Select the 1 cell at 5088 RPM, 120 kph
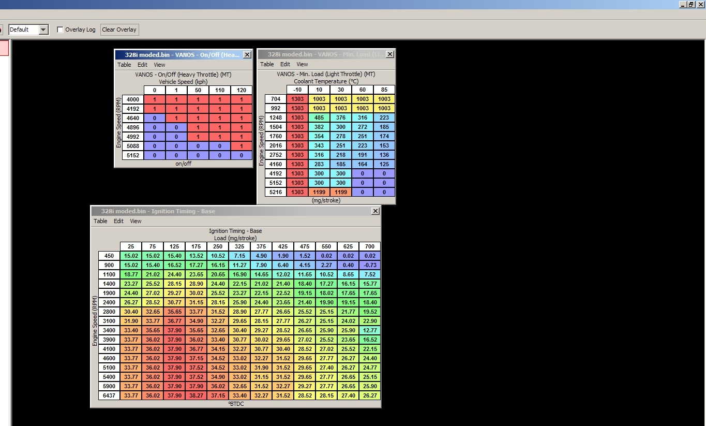Viewport: 706px width, 426px height. [242, 146]
